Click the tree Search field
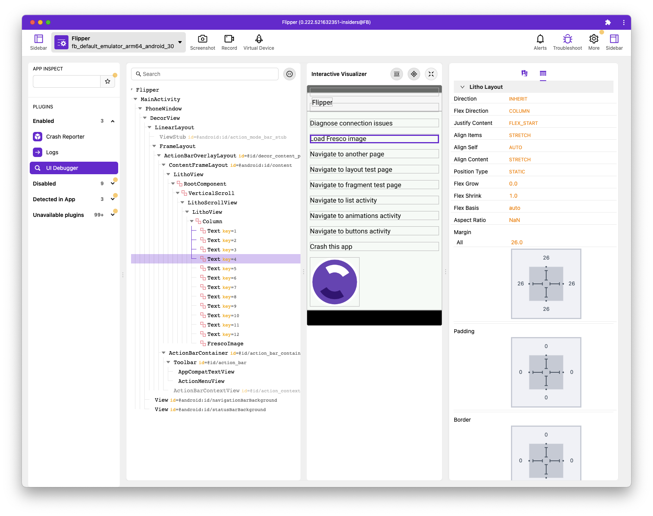653x516 pixels. click(x=205, y=74)
